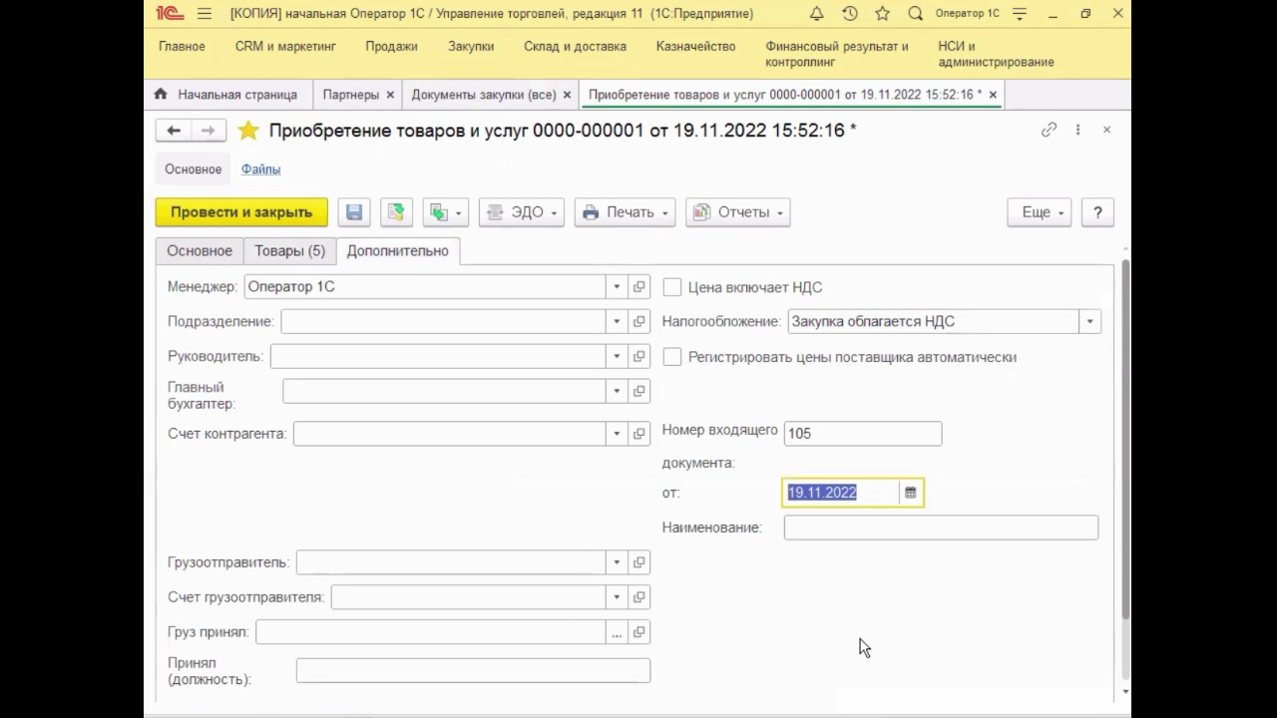Open notifications bell icon in title bar
The width and height of the screenshot is (1277, 718).
[816, 14]
